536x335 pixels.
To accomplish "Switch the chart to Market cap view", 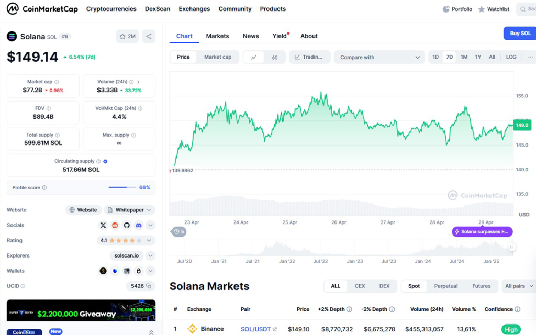I will [218, 57].
